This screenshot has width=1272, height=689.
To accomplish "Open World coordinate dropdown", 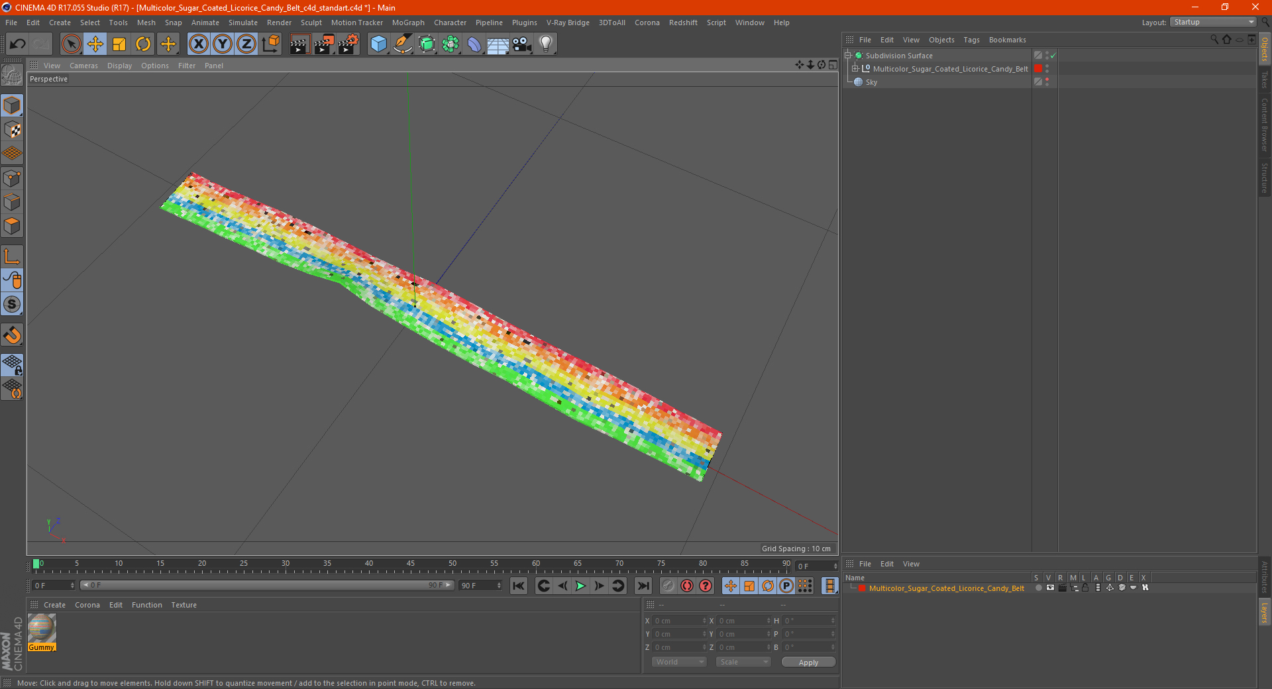I will pyautogui.click(x=679, y=662).
